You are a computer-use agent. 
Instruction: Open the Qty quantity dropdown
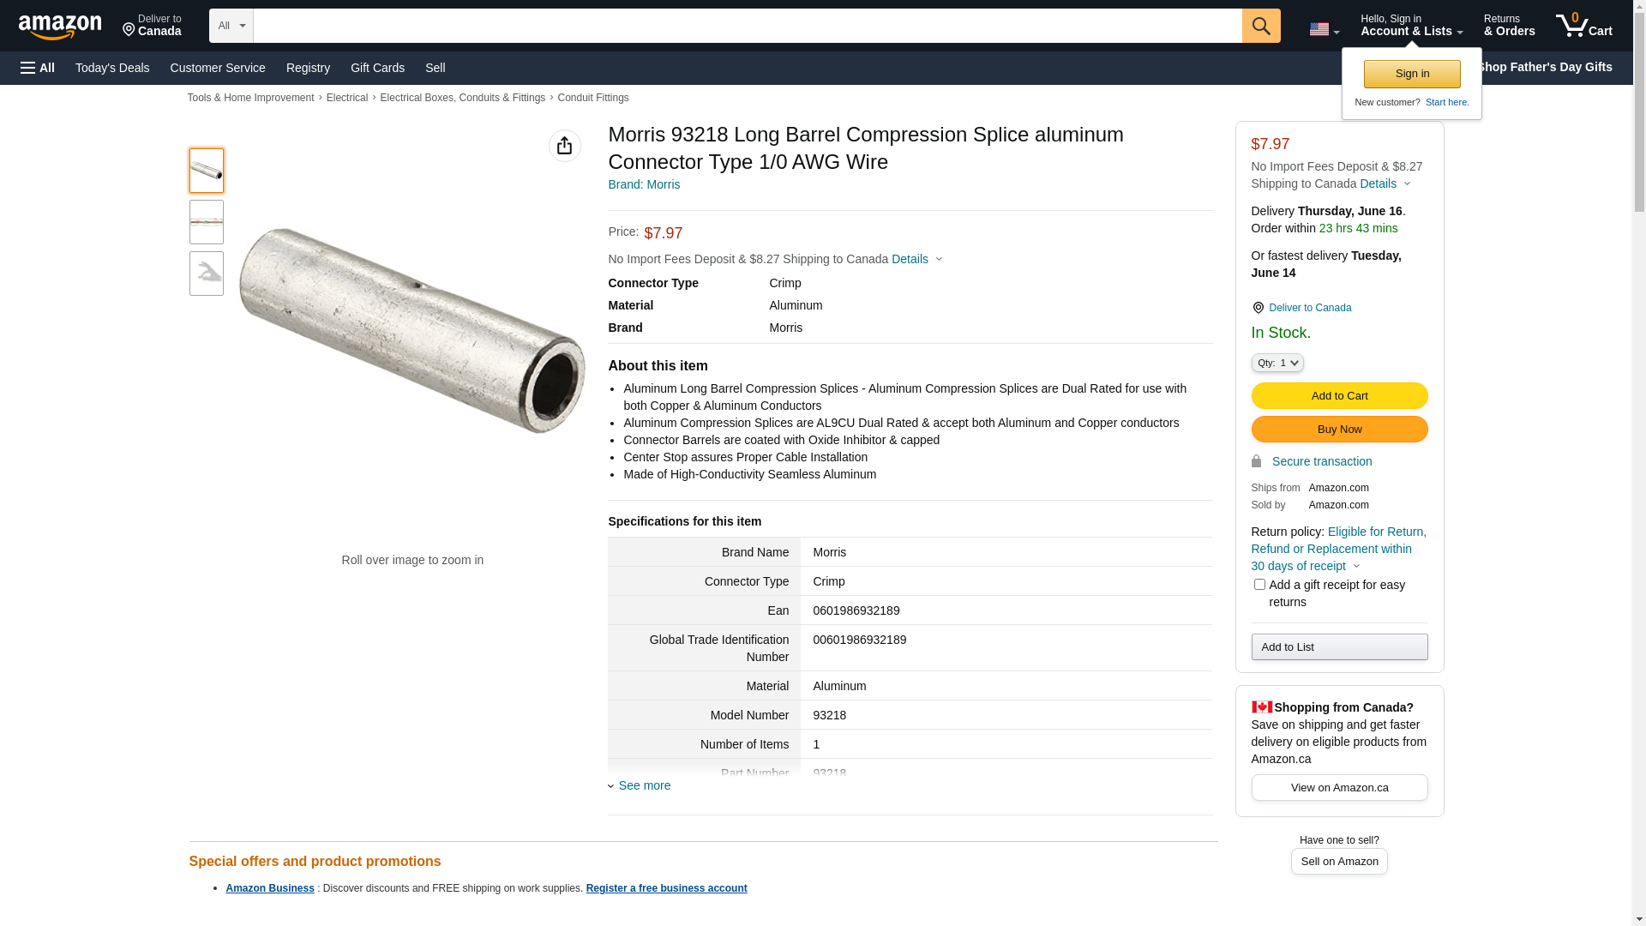(x=1277, y=363)
